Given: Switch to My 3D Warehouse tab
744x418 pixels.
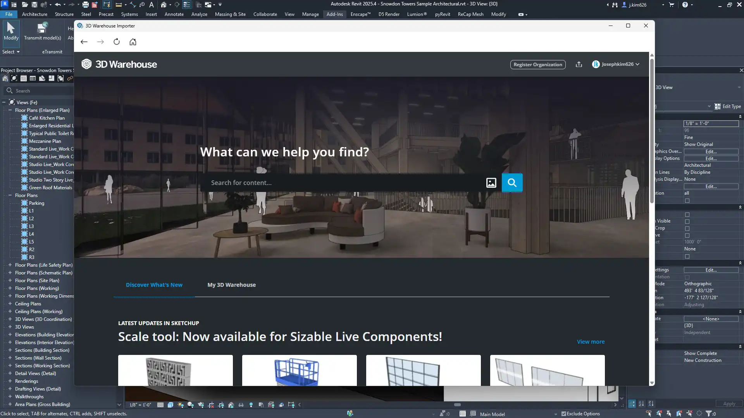Looking at the screenshot, I should pyautogui.click(x=231, y=285).
